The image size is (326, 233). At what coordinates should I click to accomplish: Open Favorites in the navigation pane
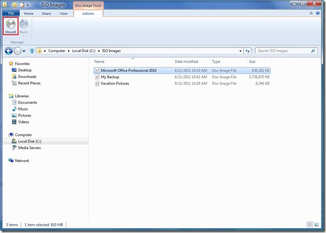(22, 63)
